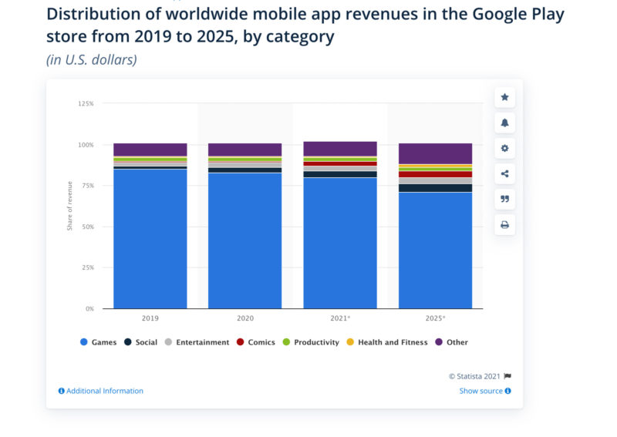This screenshot has width=617, height=437.
Task: Toggle the Games legend series
Action: click(x=98, y=342)
